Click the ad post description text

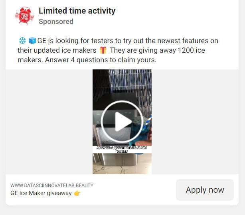[118, 50]
